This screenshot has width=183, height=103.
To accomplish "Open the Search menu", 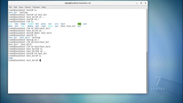I will (28, 7).
